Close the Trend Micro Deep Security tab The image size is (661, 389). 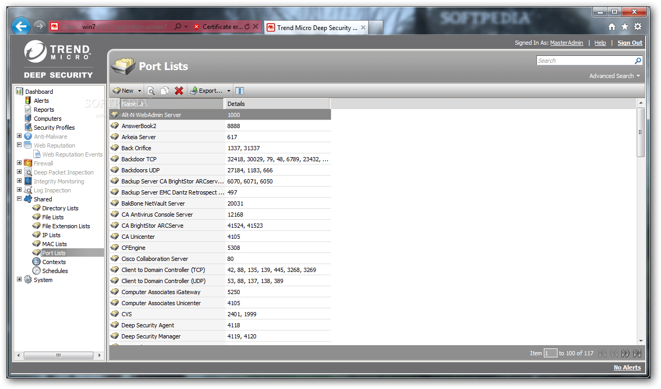[363, 27]
